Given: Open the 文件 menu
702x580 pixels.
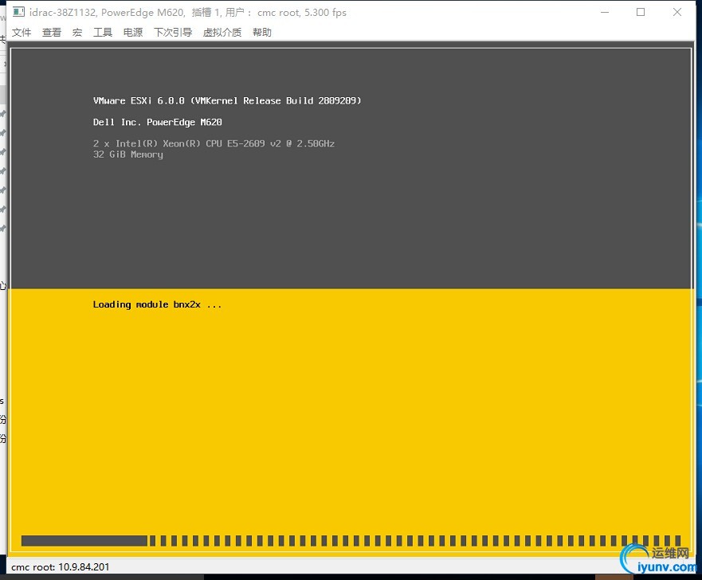Looking at the screenshot, I should click(22, 32).
